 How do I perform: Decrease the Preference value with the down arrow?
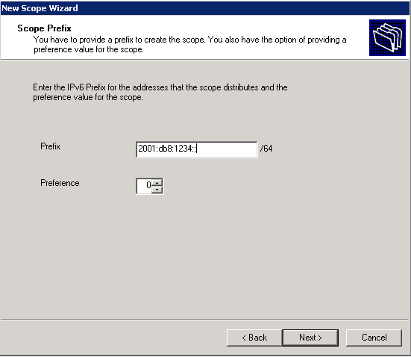click(x=157, y=190)
